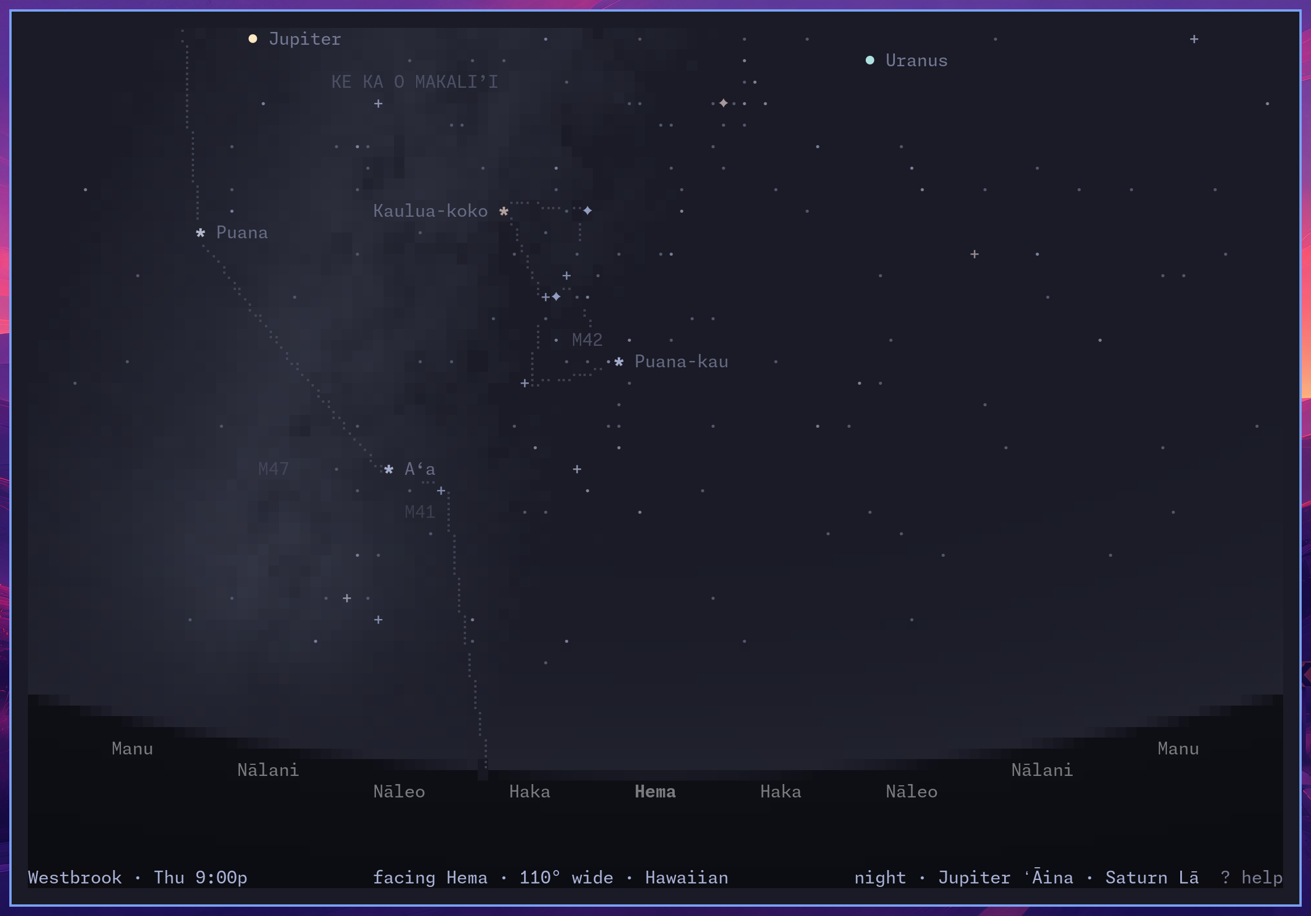Click facing Hema in the status bar
Image resolution: width=1311 pixels, height=916 pixels.
(x=430, y=878)
